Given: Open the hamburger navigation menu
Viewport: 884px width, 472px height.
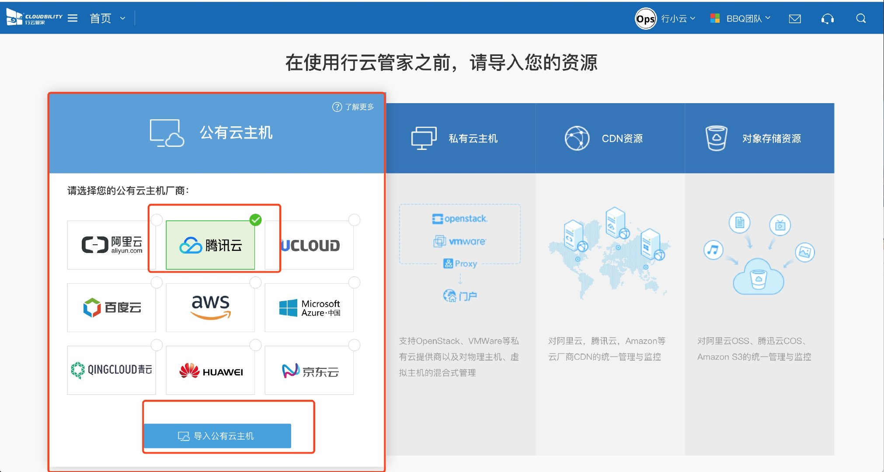Looking at the screenshot, I should (x=73, y=18).
